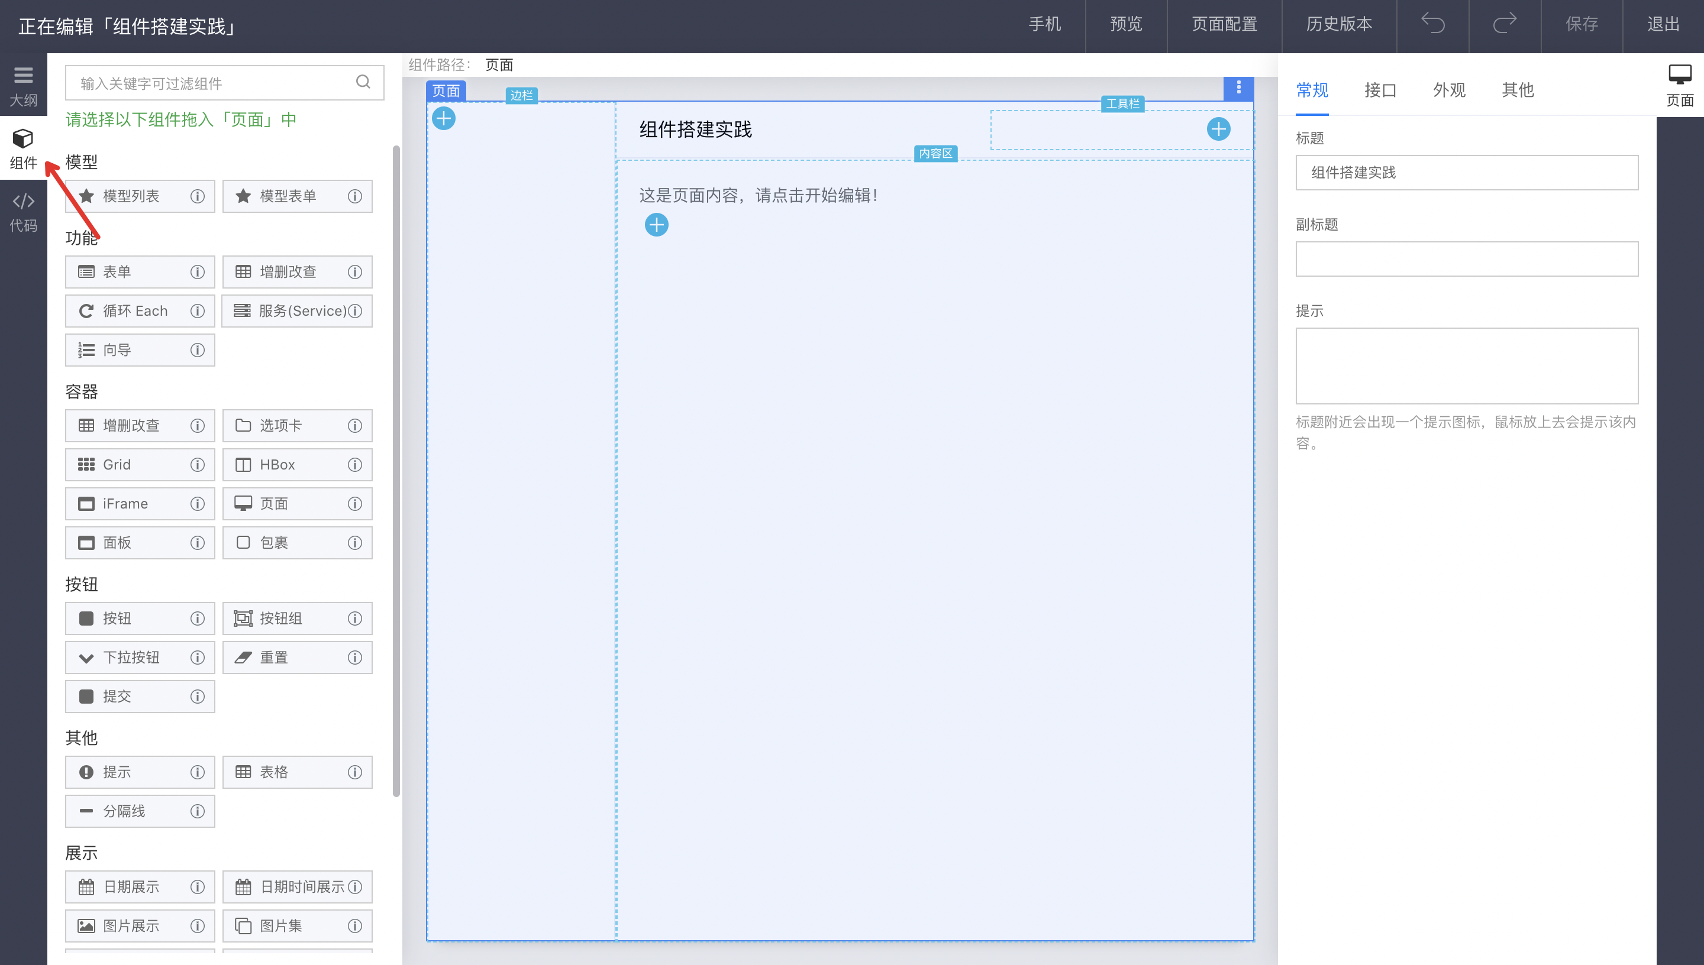This screenshot has width=1704, height=965.
Task: Select the 表格 component
Action: tap(297, 772)
